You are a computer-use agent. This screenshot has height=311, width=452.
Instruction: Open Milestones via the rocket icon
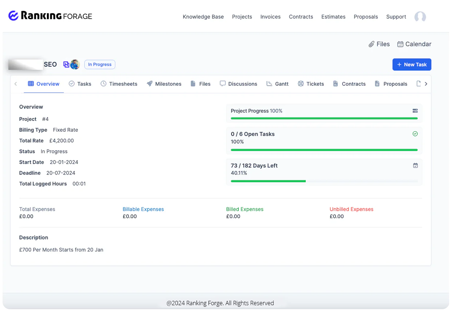tap(150, 84)
